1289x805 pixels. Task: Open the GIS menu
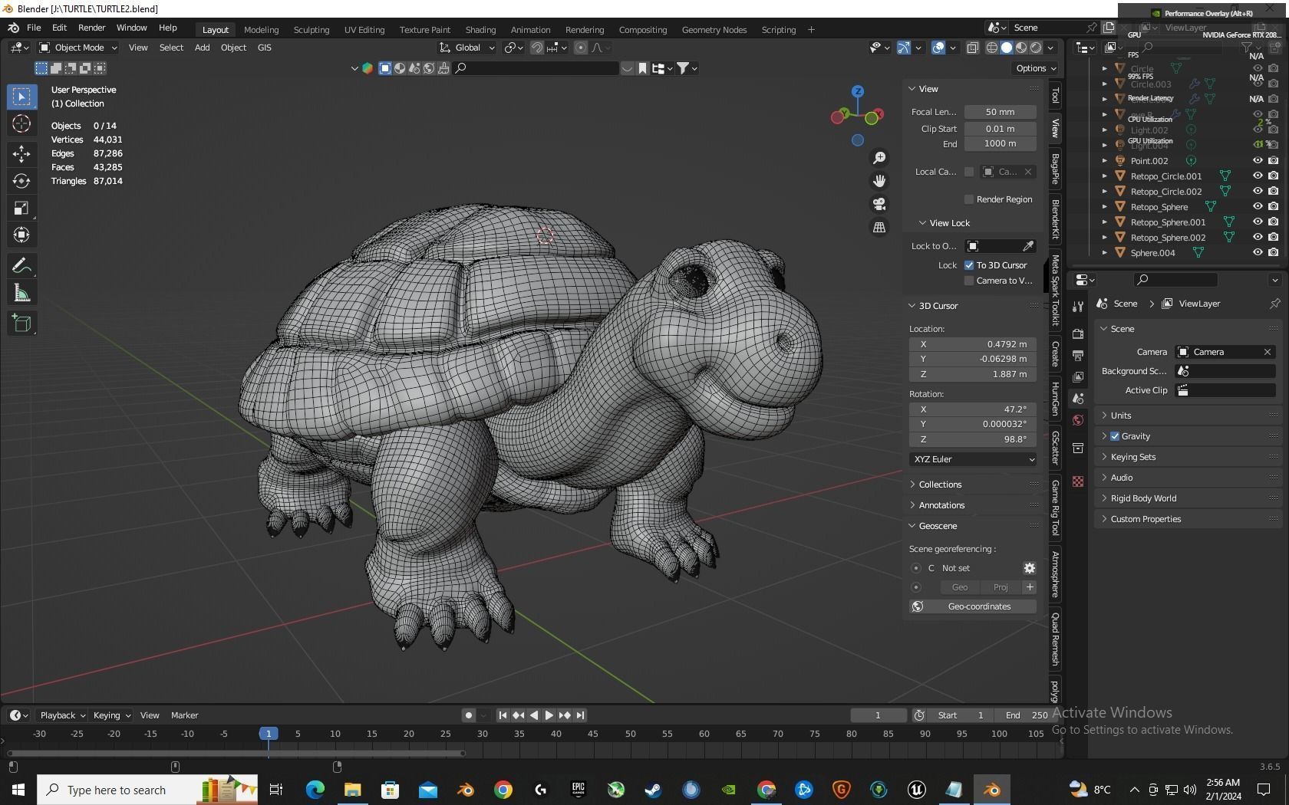(x=265, y=48)
